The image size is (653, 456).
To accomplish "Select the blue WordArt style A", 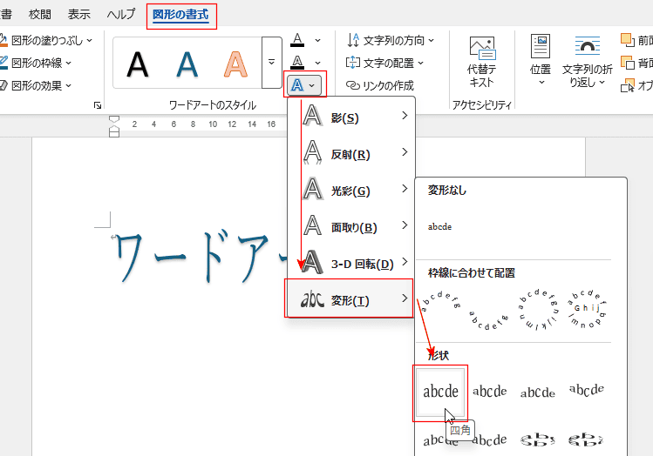I will 187,64.
